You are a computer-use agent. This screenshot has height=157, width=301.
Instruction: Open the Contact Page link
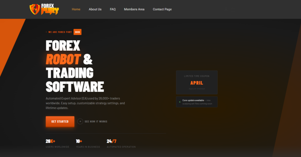[162, 9]
